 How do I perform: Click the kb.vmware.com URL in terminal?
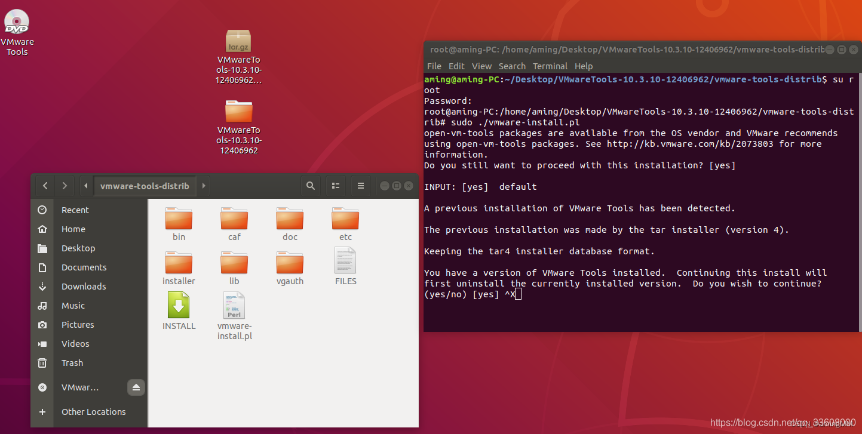pyautogui.click(x=690, y=144)
